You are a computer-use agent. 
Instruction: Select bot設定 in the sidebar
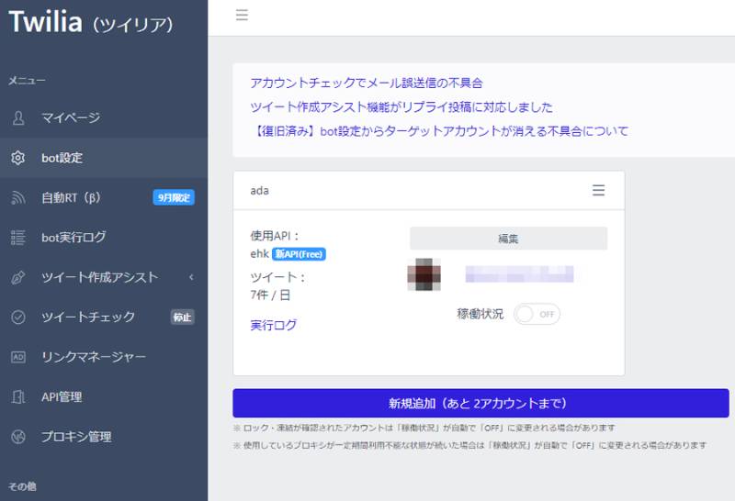click(104, 158)
